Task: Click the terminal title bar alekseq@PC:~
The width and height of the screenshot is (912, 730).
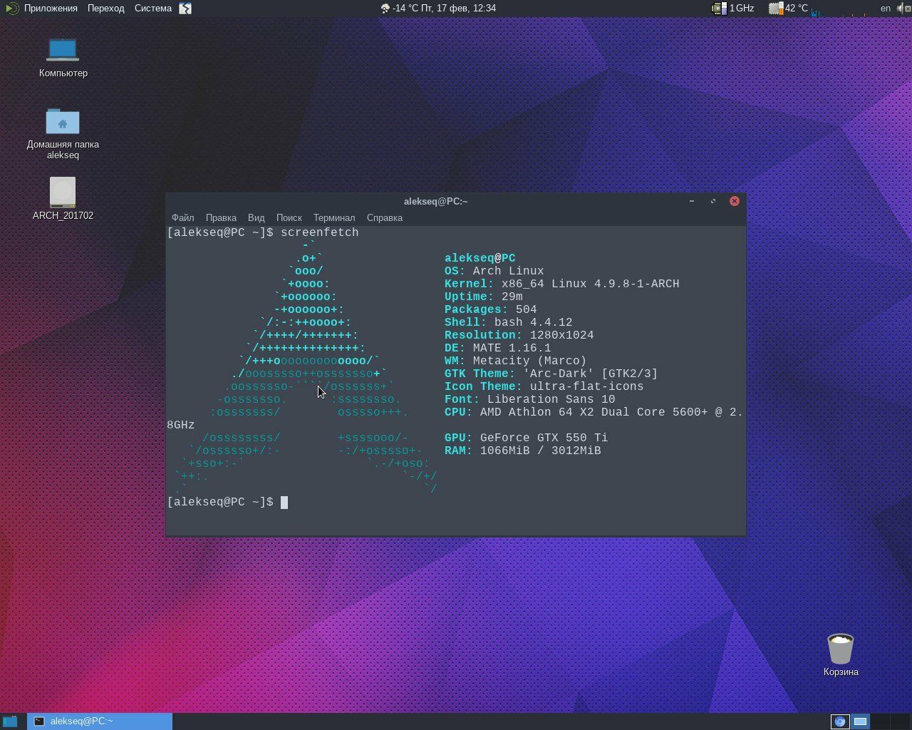Action: [435, 201]
